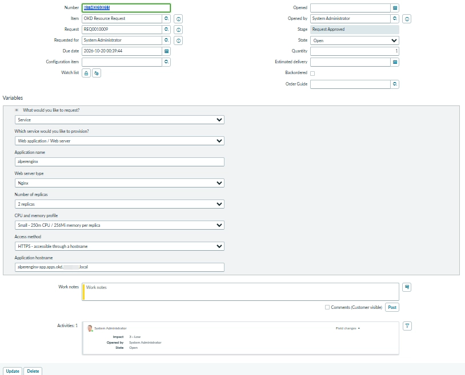This screenshot has height=375, width=465.
Task: Click the Quantity field
Action: click(x=355, y=51)
